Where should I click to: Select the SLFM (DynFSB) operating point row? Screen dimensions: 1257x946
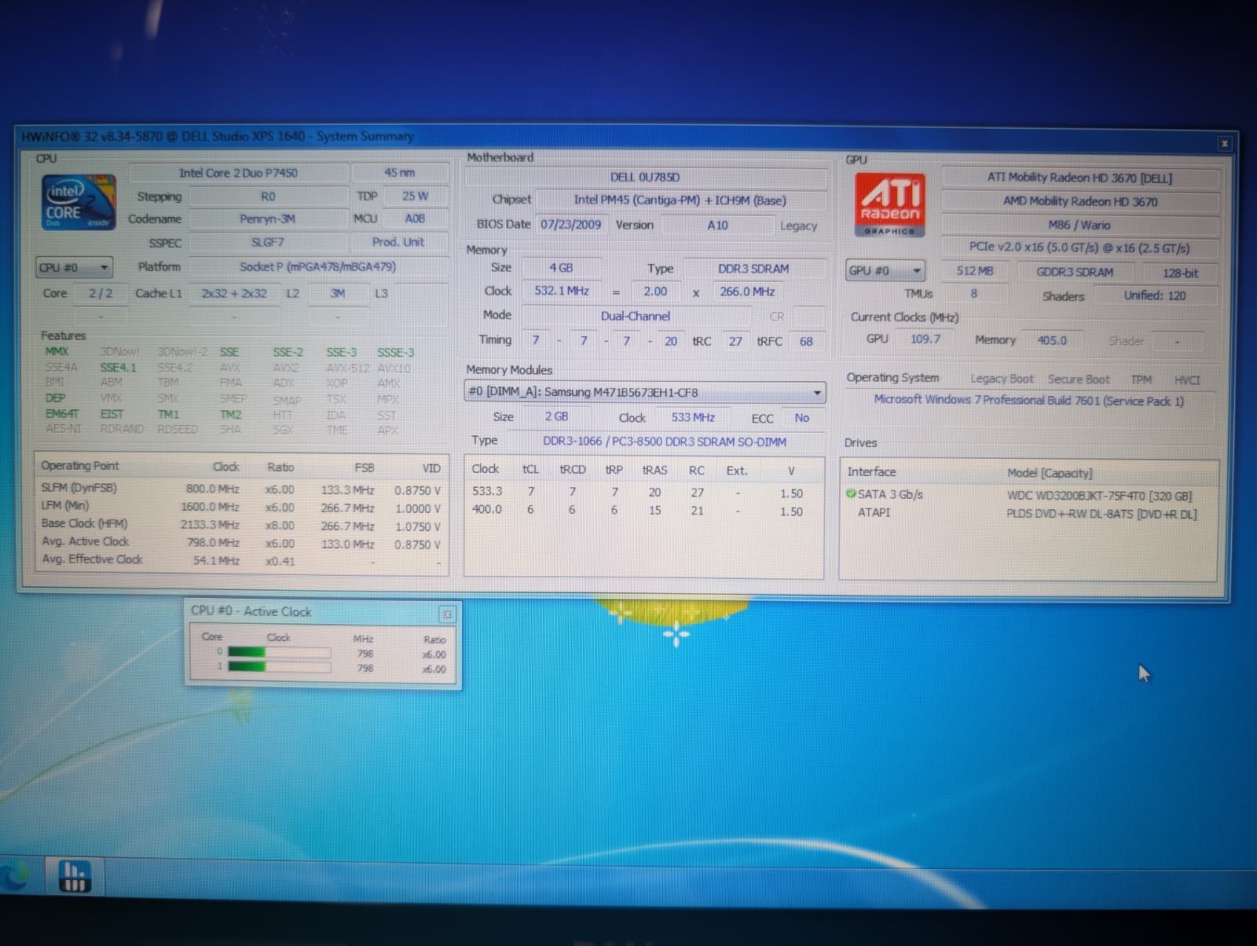coord(241,488)
